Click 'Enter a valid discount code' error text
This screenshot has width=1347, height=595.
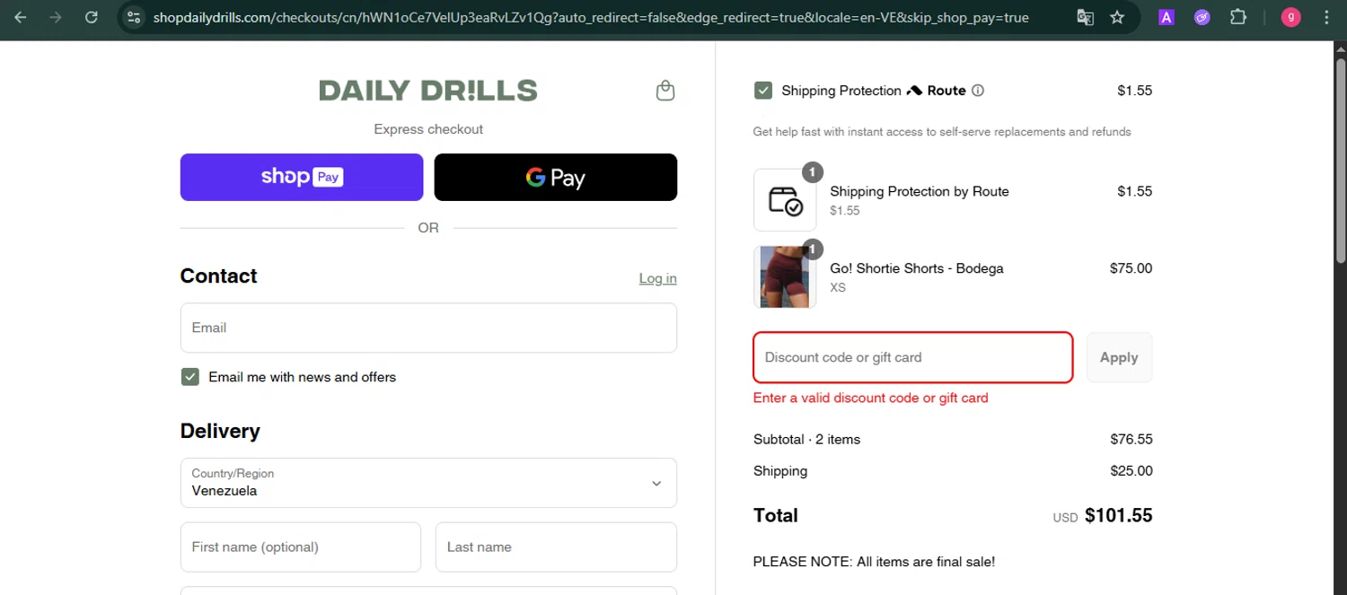coord(870,398)
